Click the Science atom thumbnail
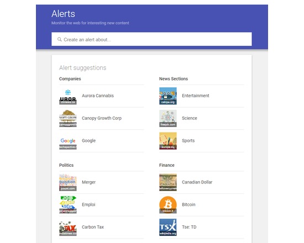Viewport: 304px width, 243px height. pos(168,118)
